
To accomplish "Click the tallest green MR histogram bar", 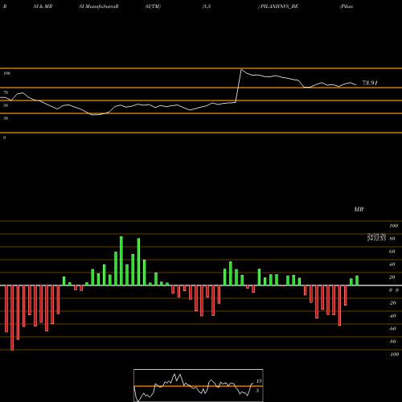I will coord(121,260).
